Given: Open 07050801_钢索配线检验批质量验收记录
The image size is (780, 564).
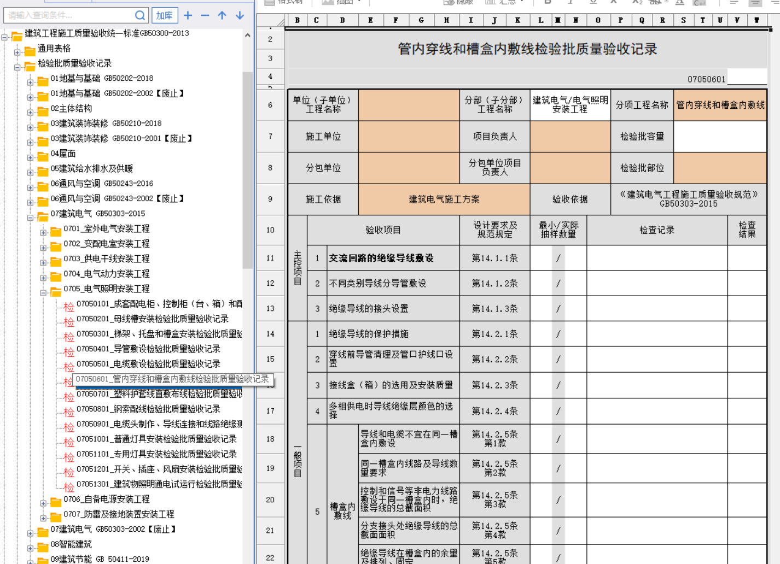Looking at the screenshot, I should coord(148,409).
